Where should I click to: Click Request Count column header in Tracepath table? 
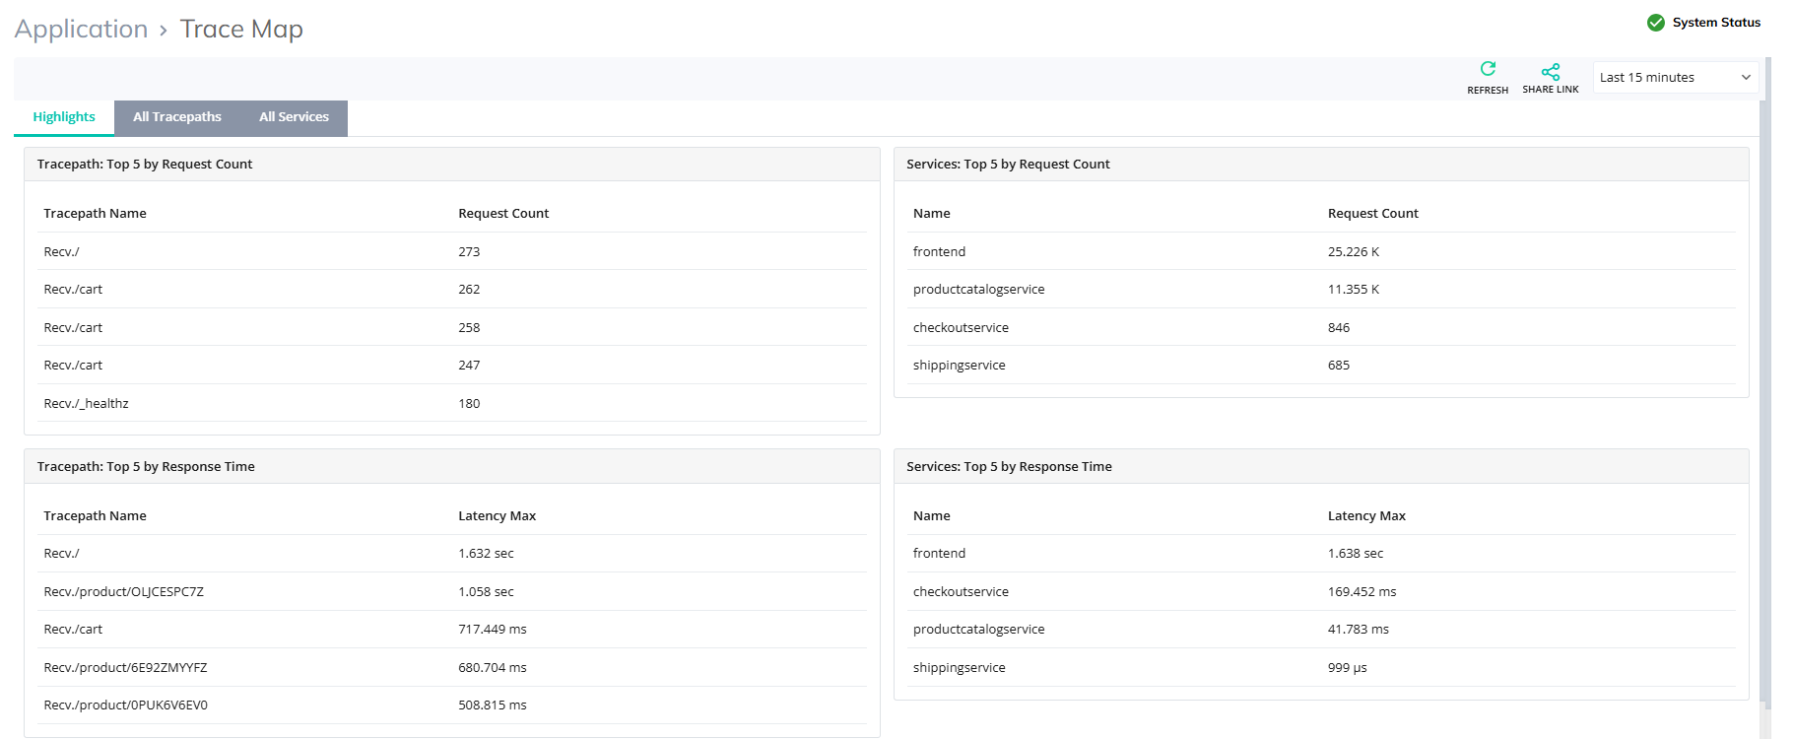click(503, 214)
